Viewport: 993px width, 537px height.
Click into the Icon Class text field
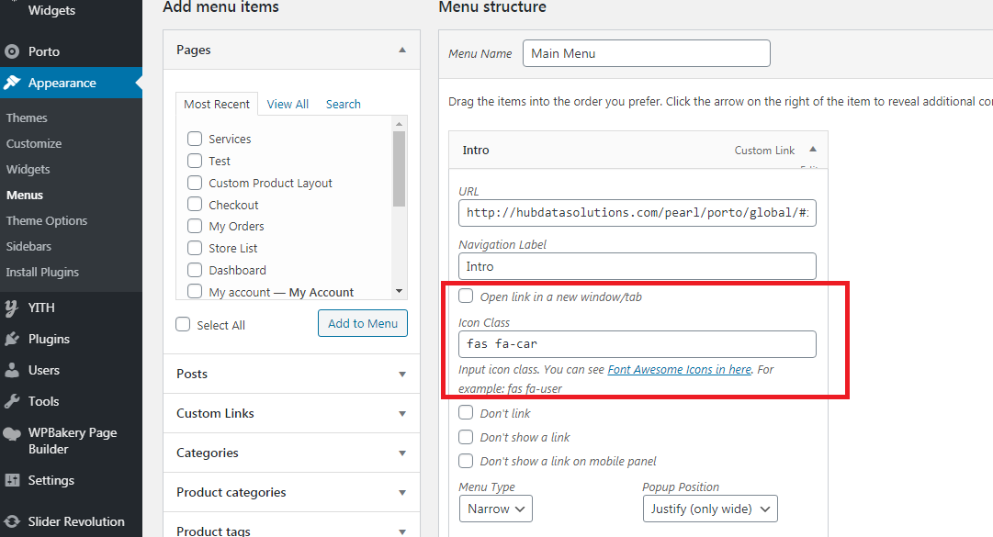637,344
